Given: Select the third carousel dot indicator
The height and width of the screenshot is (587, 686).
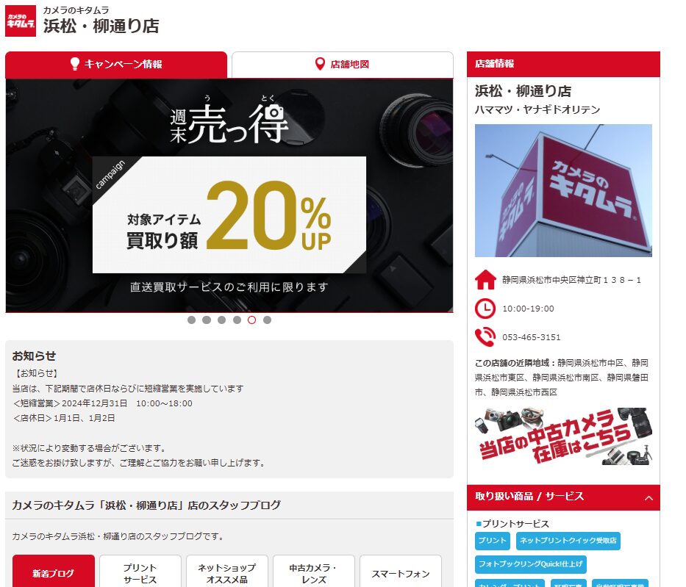Looking at the screenshot, I should (222, 320).
